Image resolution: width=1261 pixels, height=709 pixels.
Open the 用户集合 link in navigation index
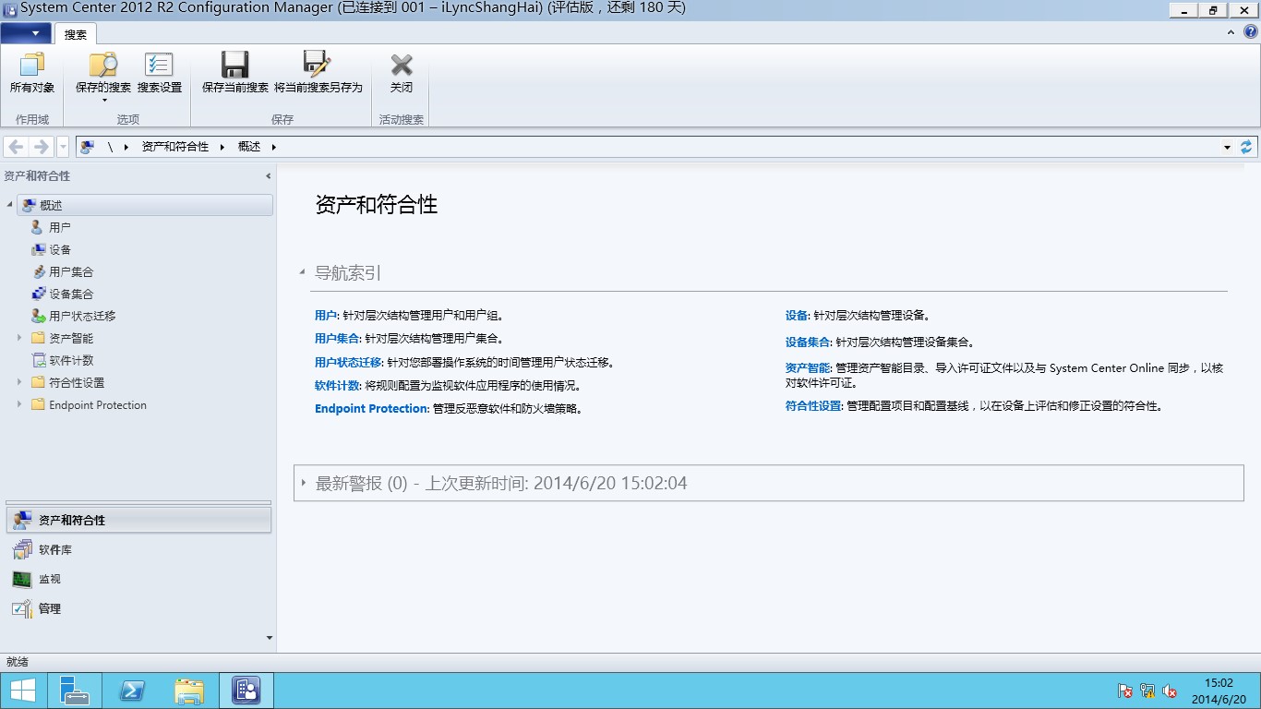coord(337,339)
